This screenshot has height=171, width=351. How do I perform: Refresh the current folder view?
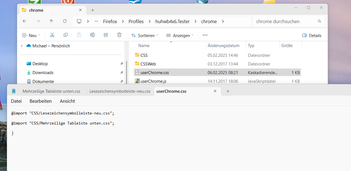(65, 21)
